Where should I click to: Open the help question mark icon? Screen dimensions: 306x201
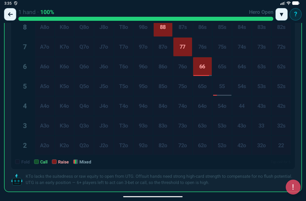click(x=295, y=14)
